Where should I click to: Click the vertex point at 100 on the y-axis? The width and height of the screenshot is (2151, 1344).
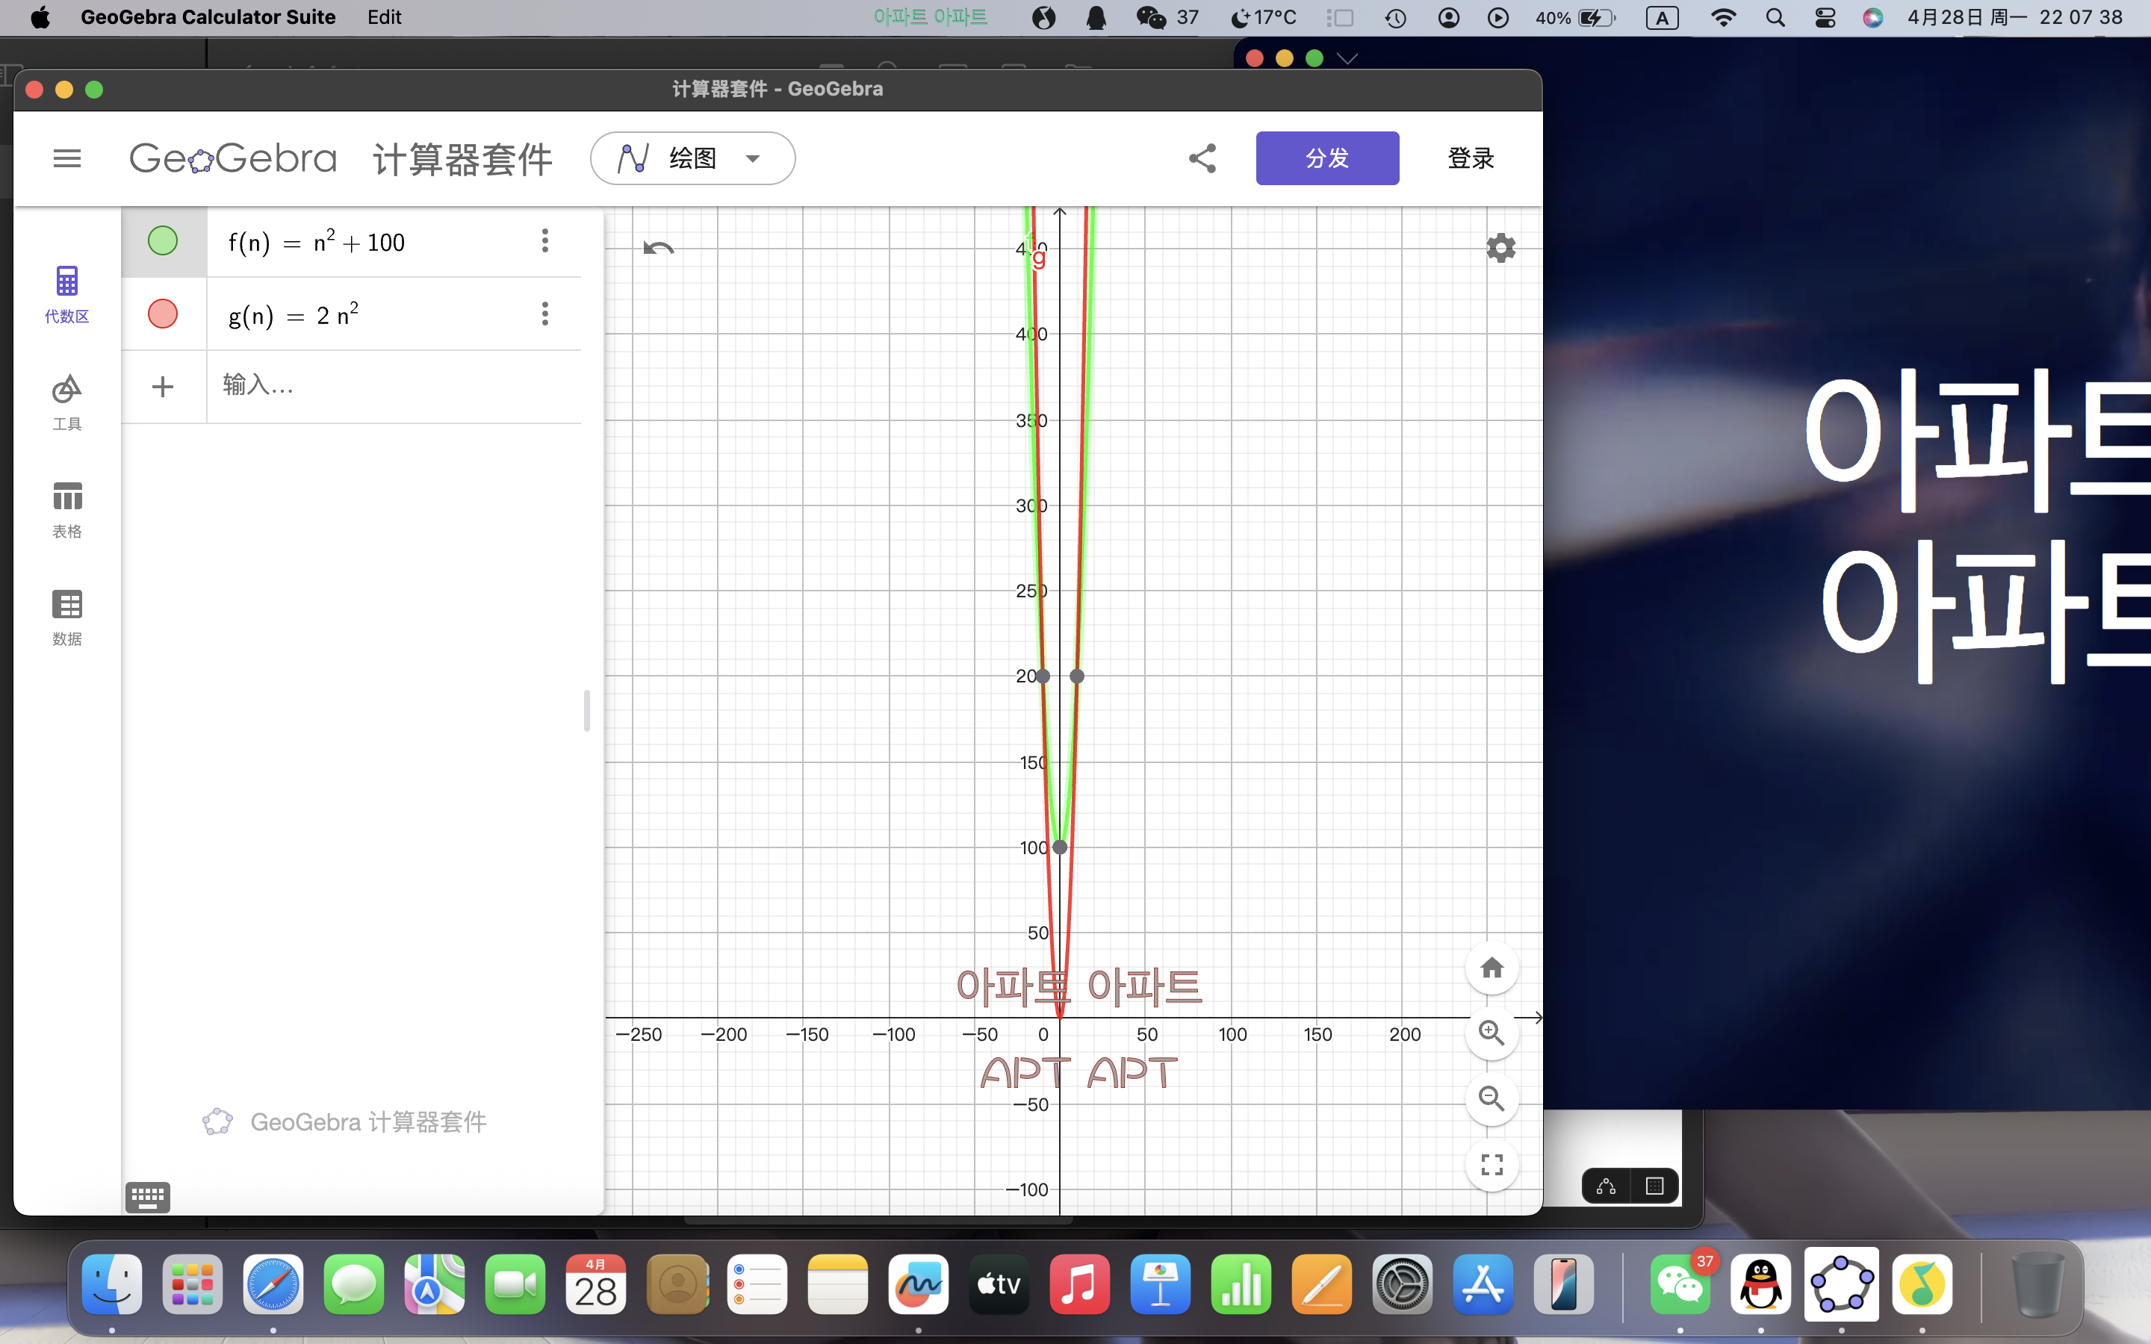click(1060, 847)
